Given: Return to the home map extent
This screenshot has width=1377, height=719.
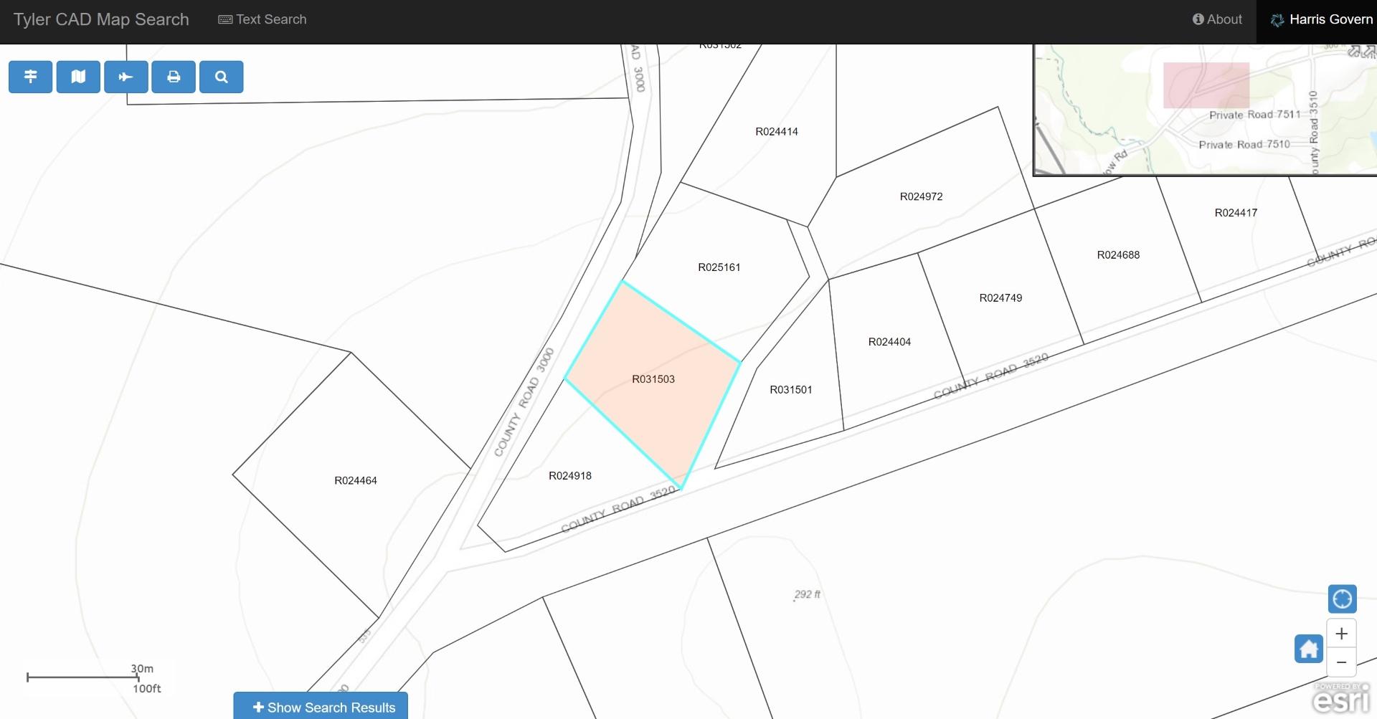Looking at the screenshot, I should click(1309, 649).
